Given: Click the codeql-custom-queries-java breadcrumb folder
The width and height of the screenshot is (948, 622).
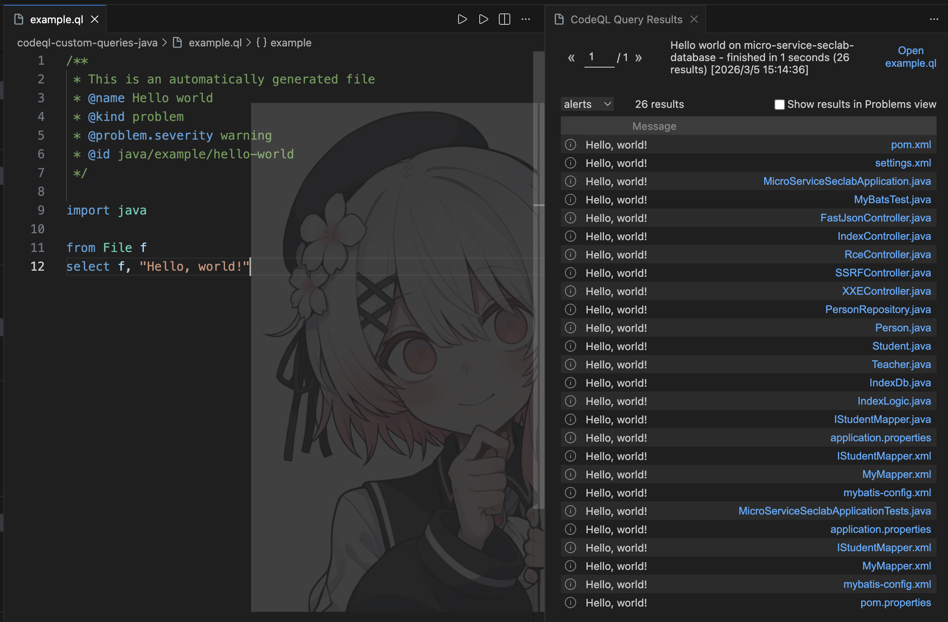Looking at the screenshot, I should 87,43.
